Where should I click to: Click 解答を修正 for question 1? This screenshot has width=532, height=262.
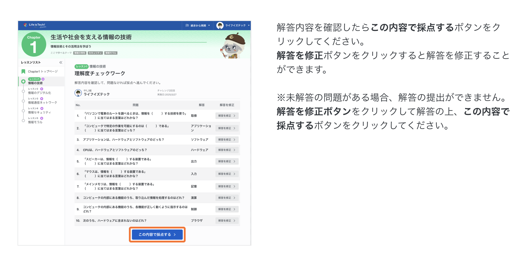click(x=227, y=116)
